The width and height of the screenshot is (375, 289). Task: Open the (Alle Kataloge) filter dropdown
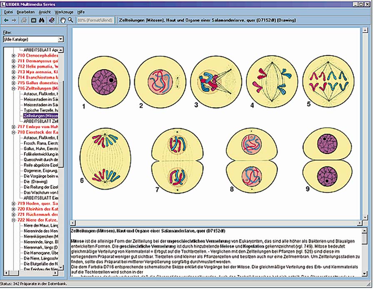click(x=61, y=39)
